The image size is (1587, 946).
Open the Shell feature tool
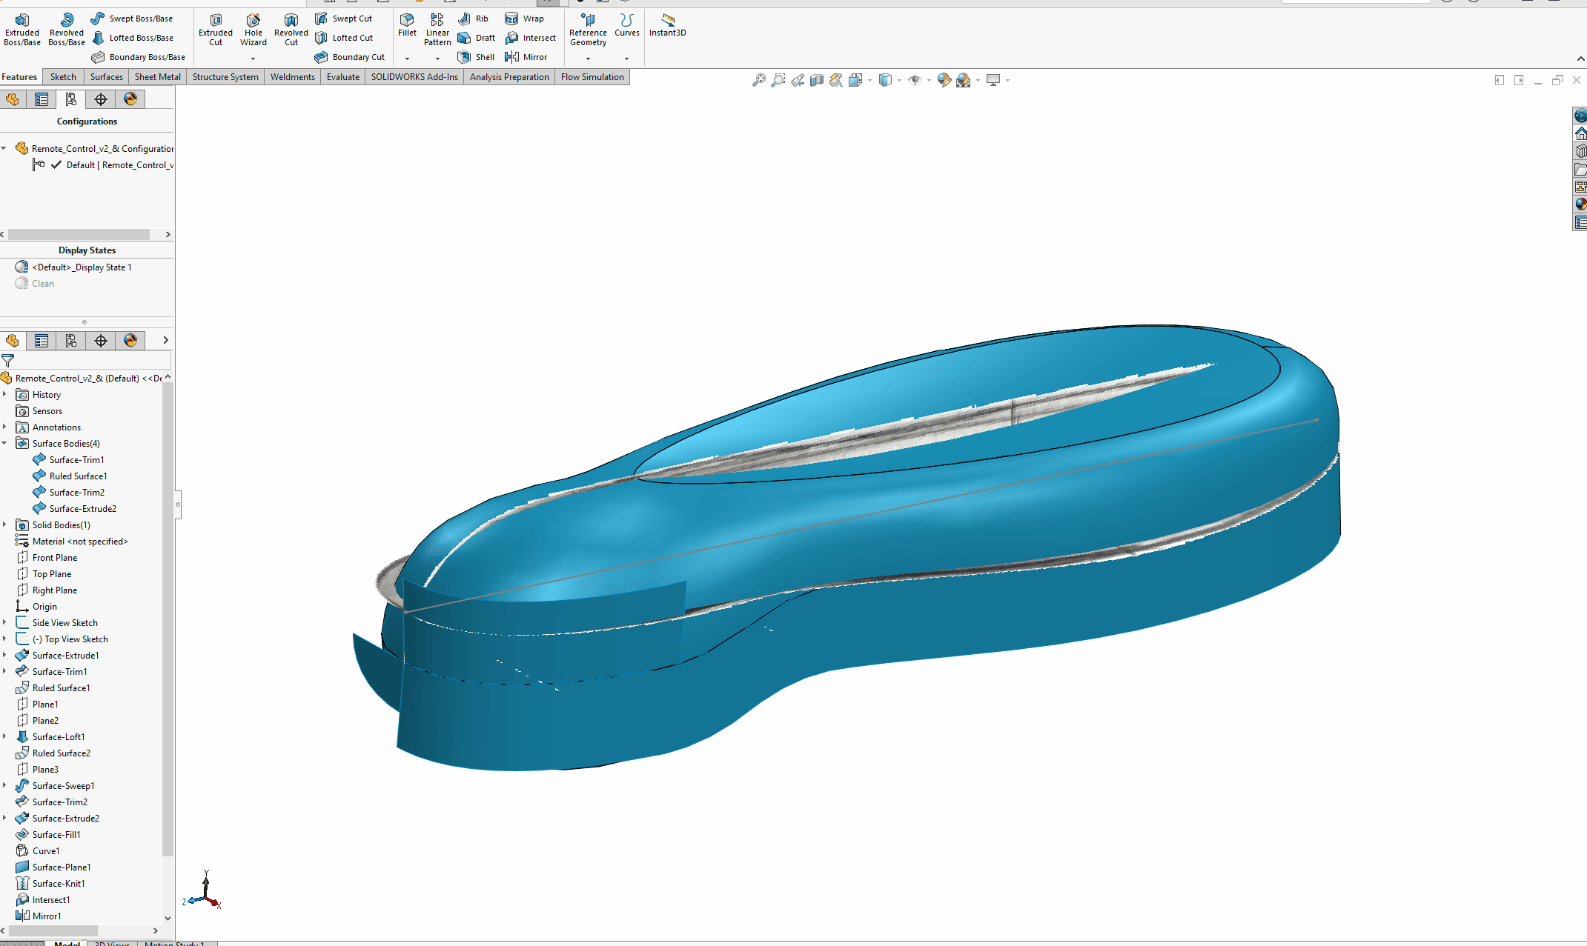tap(476, 57)
